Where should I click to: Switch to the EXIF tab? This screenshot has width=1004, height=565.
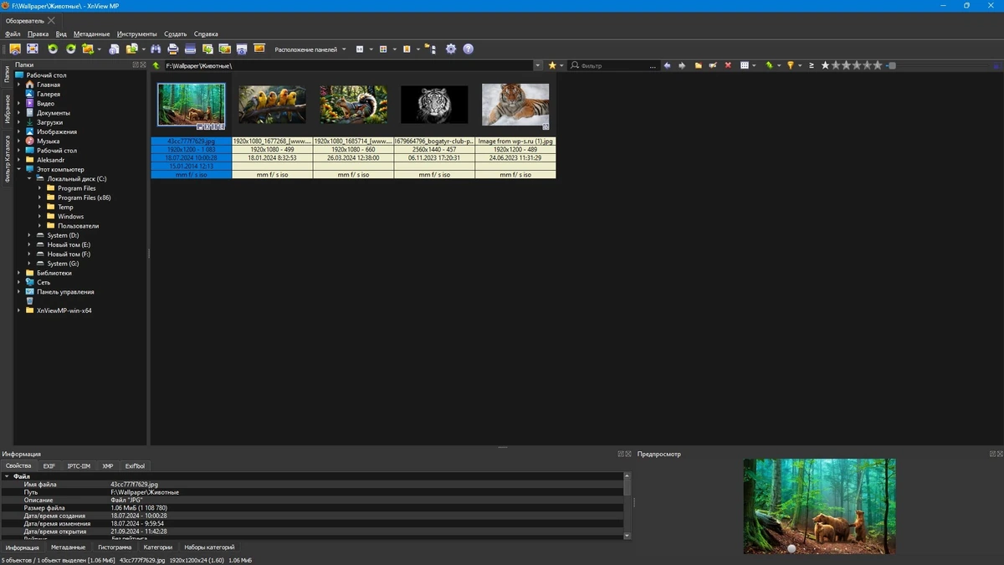point(49,466)
